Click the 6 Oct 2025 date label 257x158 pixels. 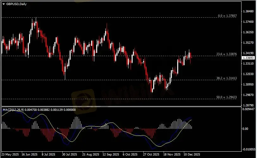[x=130, y=155]
